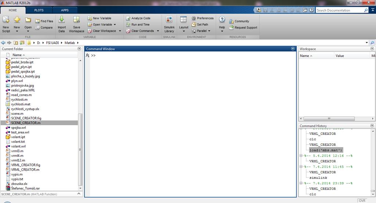Click the Parallel menu button
The height and width of the screenshot is (203, 376).
coord(201,31)
